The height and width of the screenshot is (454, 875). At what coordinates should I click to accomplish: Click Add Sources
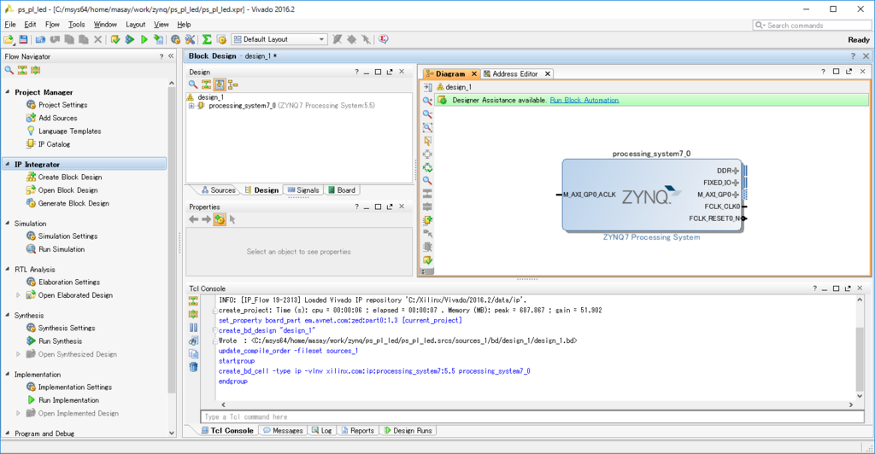tap(51, 118)
